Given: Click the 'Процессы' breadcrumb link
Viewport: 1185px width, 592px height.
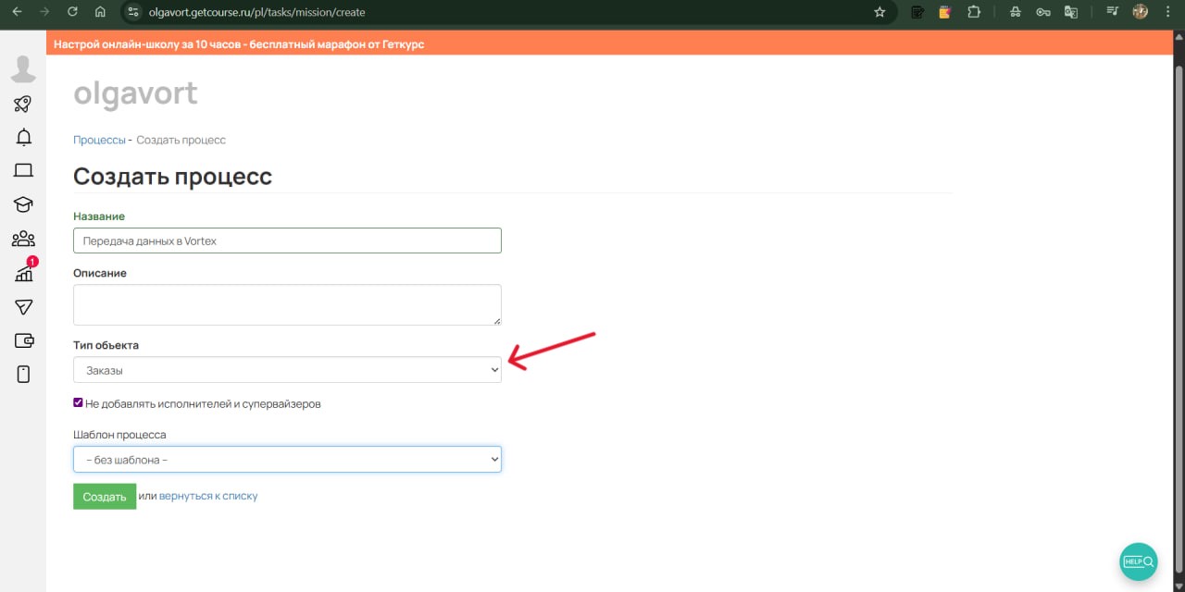Looking at the screenshot, I should click(99, 140).
